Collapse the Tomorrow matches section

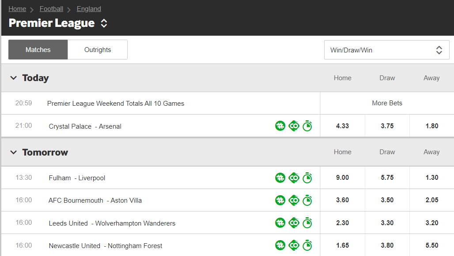[x=14, y=152]
